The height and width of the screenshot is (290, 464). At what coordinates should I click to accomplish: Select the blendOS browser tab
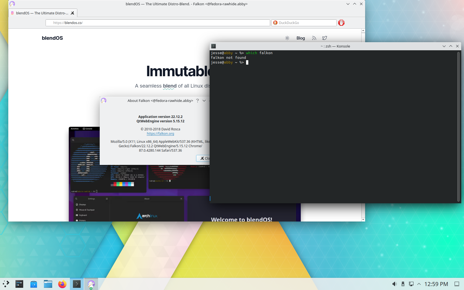tap(43, 13)
